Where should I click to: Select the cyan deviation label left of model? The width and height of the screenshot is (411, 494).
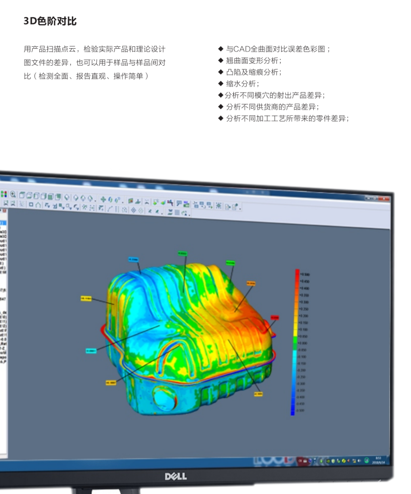91,350
